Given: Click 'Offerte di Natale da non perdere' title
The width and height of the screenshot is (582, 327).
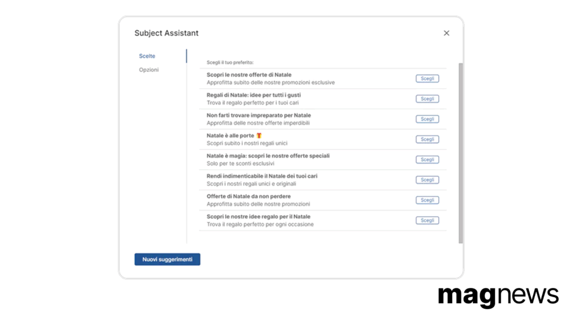Looking at the screenshot, I should [249, 196].
